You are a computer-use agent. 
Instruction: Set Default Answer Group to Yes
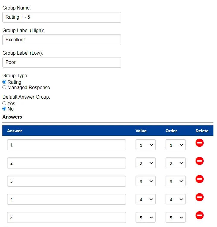[x=4, y=103]
